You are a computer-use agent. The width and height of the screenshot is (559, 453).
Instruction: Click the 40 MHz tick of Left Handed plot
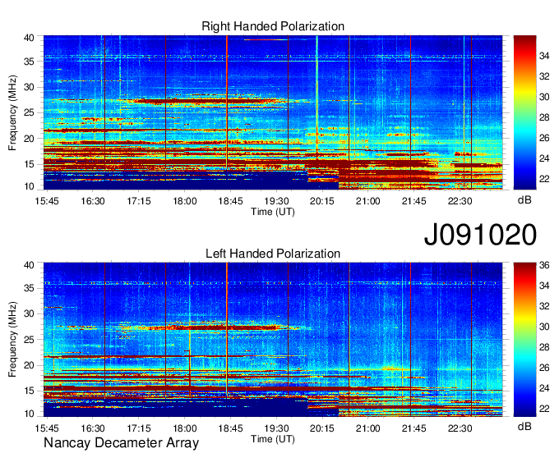tap(29, 265)
